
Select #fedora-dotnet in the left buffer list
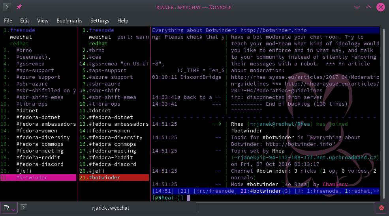[38, 117]
